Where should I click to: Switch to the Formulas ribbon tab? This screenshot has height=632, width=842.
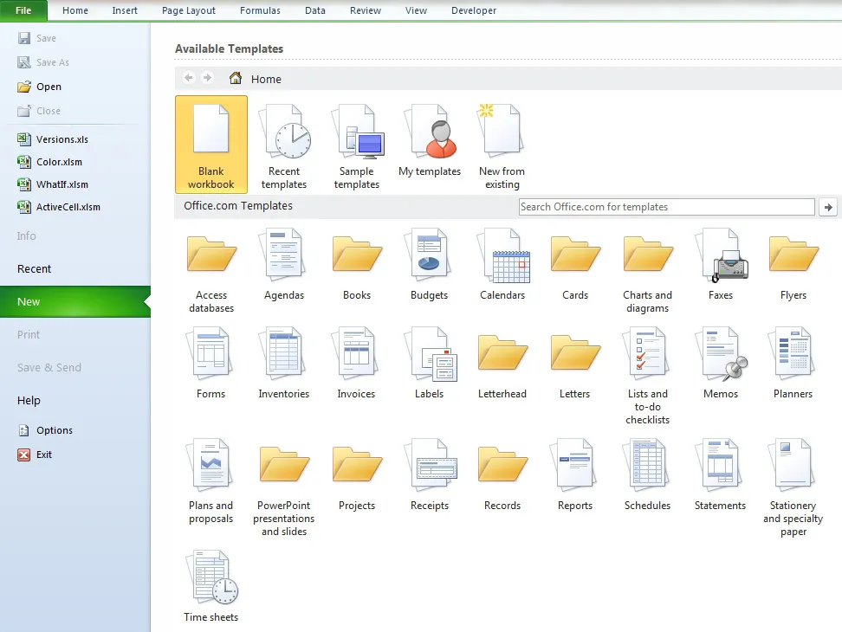tap(260, 10)
